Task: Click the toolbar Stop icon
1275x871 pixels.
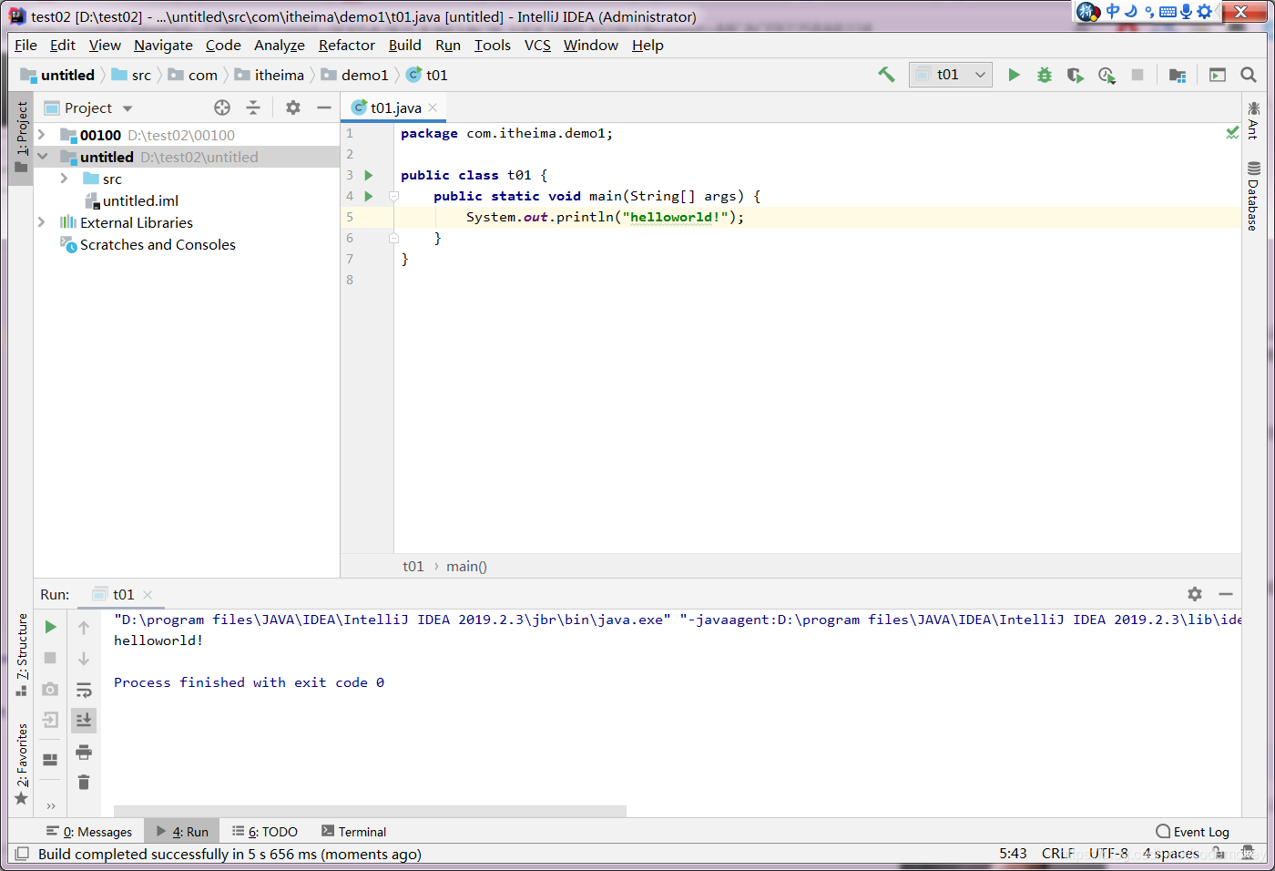Action: click(1137, 75)
